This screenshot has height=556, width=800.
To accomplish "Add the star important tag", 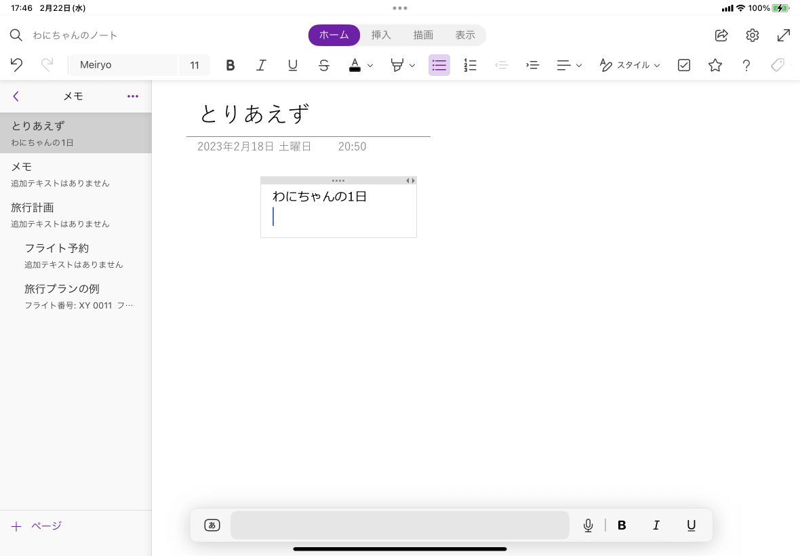I will pyautogui.click(x=715, y=65).
